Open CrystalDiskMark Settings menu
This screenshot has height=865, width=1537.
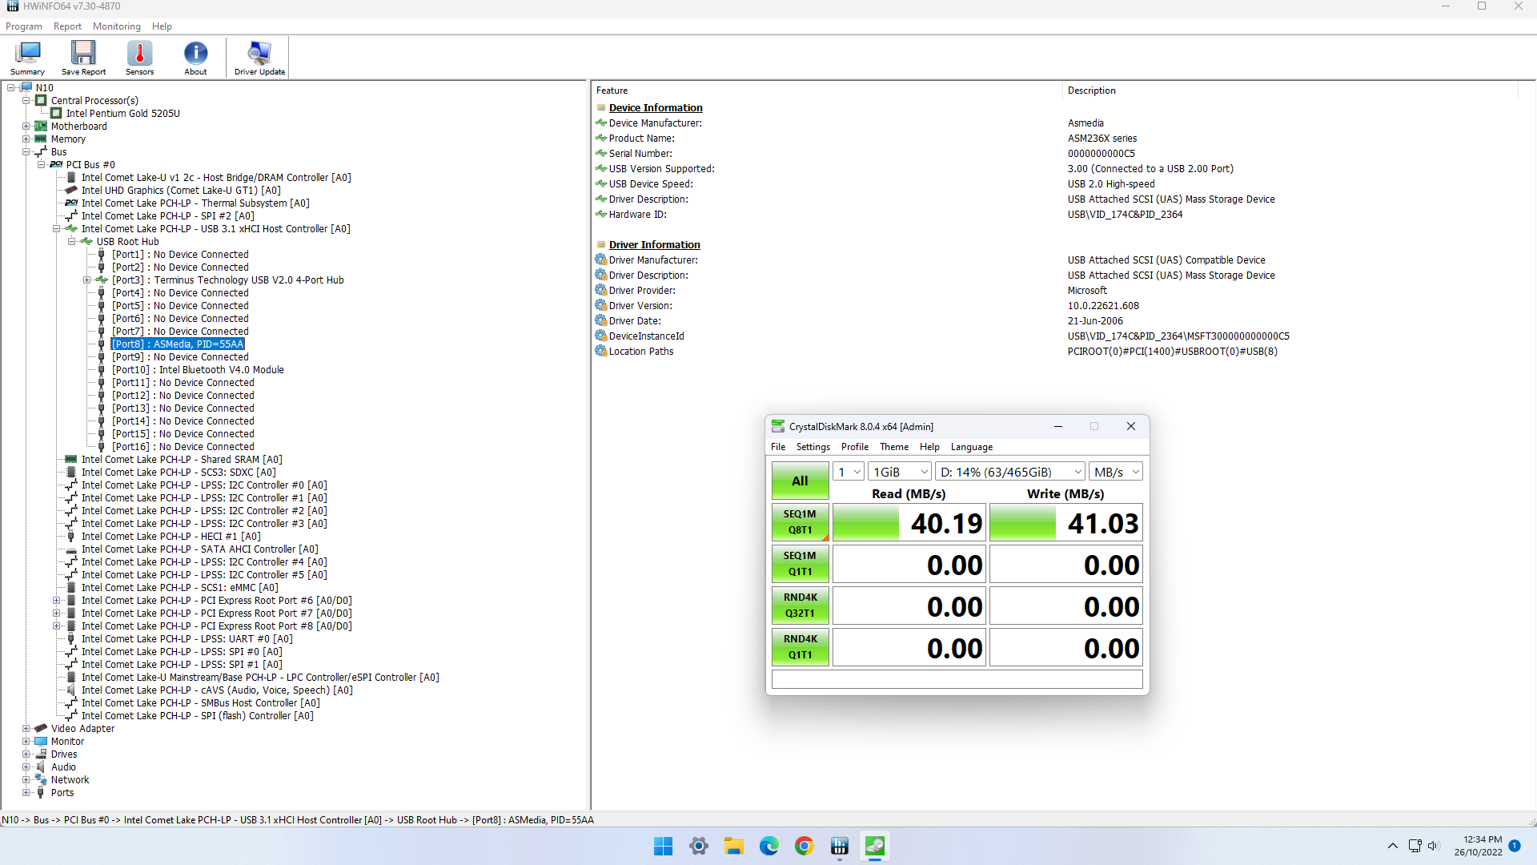(813, 447)
